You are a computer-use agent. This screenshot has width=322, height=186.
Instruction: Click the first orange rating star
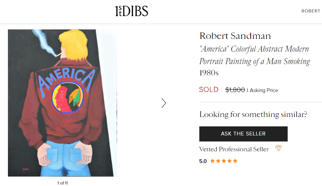pyautogui.click(x=213, y=161)
